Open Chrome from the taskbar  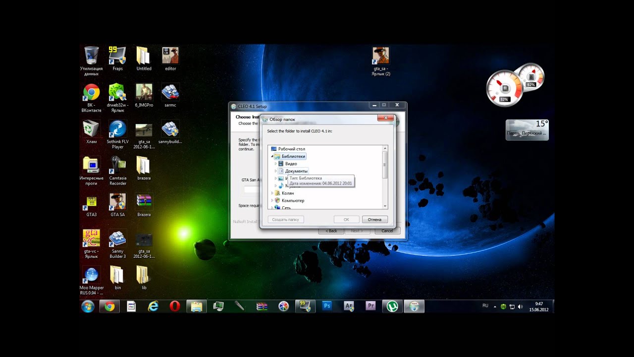tap(109, 306)
